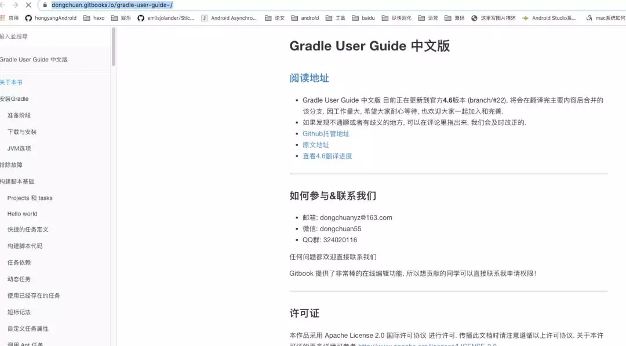626x346 pixels.
Task: Open the 安装Gradle chapter
Action: (x=14, y=99)
